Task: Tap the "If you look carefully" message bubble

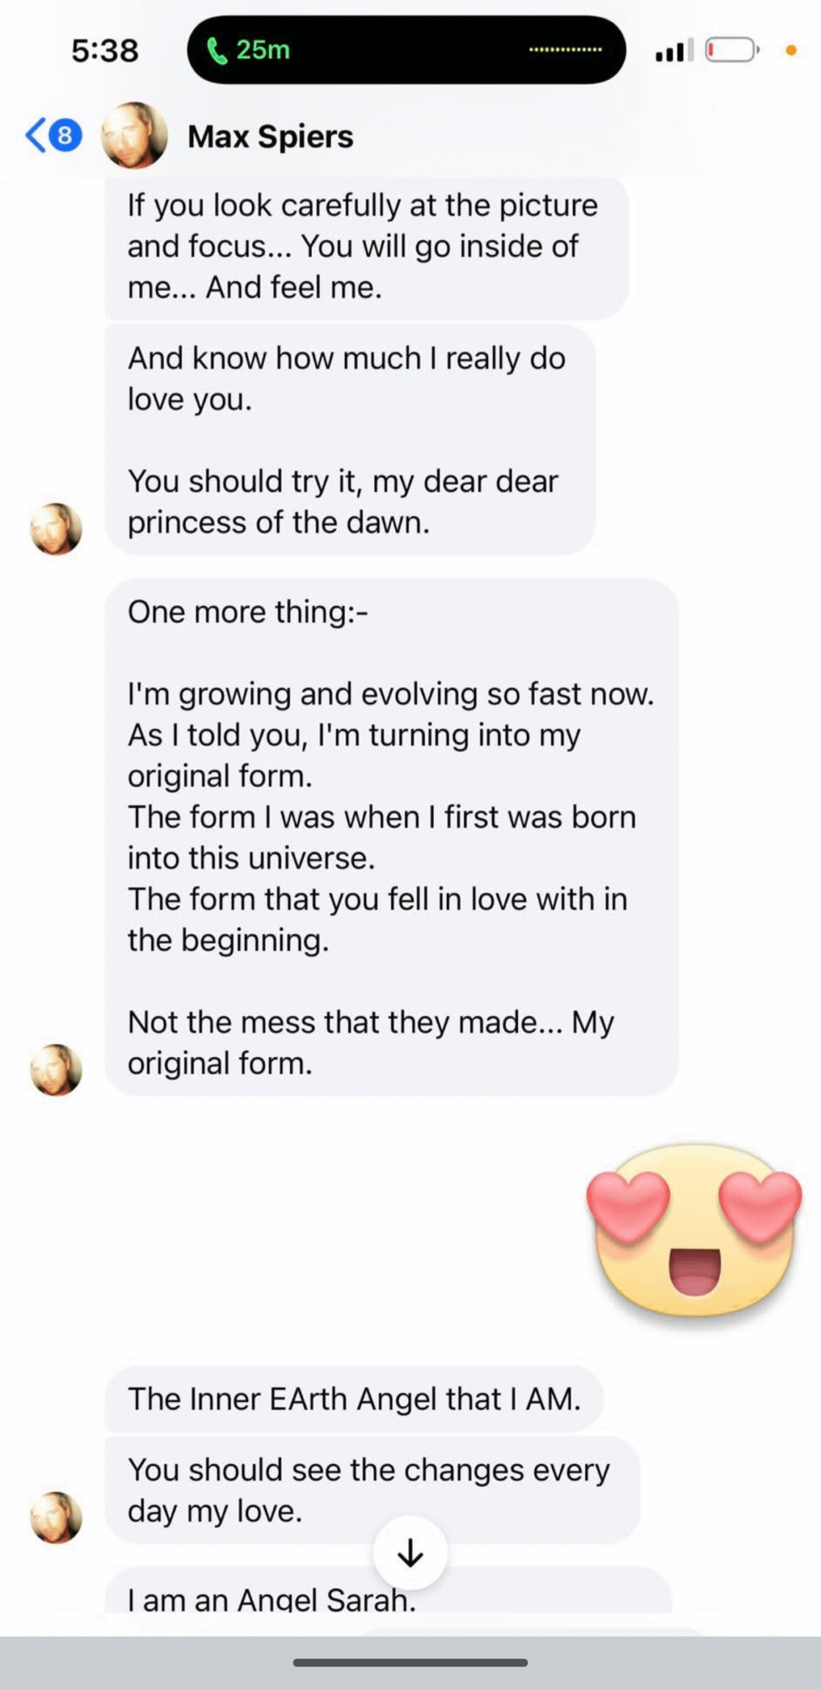Action: (365, 247)
